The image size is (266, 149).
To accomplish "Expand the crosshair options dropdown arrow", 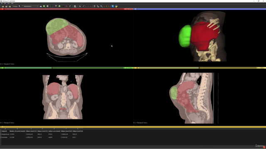I will [x=108, y=6].
